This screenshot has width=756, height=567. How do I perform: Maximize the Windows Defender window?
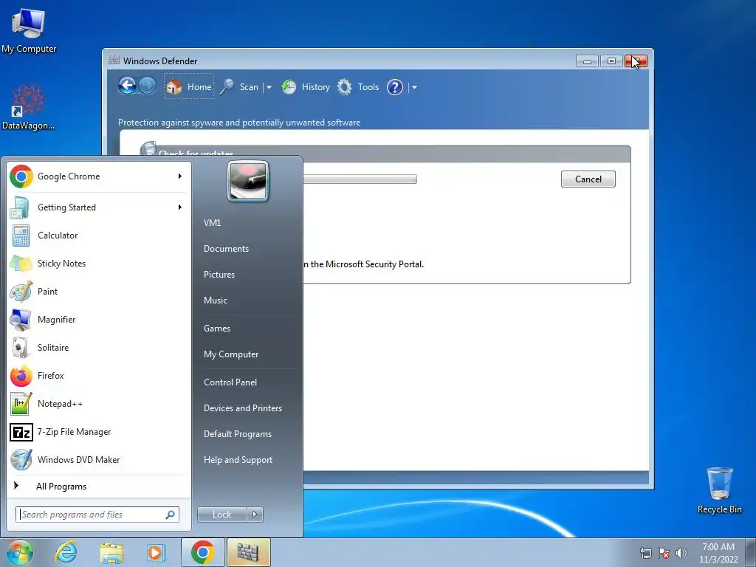point(611,61)
